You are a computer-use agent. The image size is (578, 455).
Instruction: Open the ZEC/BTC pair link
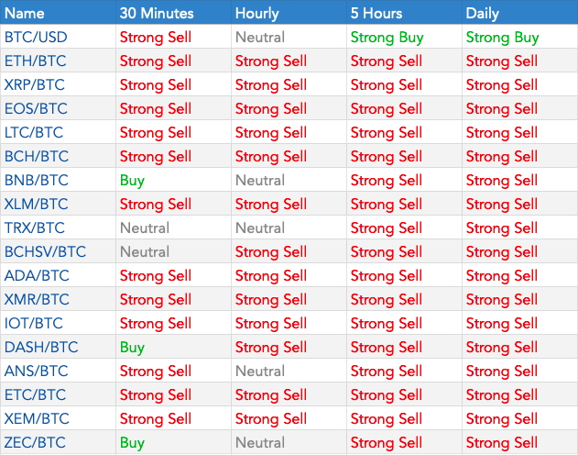[x=34, y=443]
